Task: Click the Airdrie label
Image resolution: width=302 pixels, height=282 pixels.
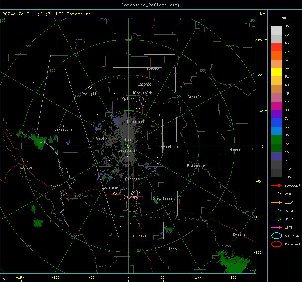Action: (132, 179)
